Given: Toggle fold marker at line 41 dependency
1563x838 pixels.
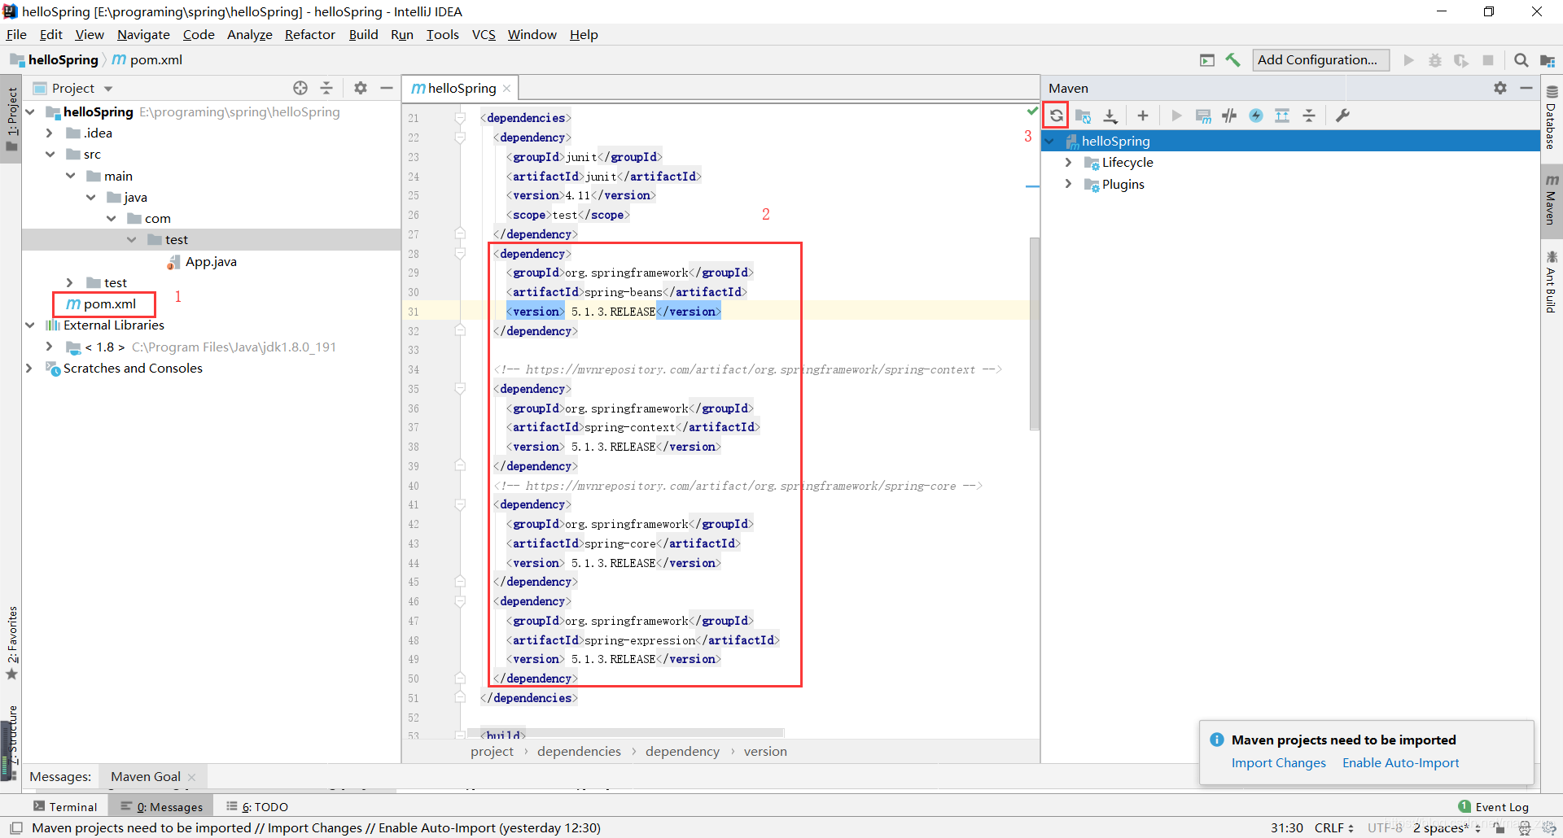Looking at the screenshot, I should coord(460,504).
